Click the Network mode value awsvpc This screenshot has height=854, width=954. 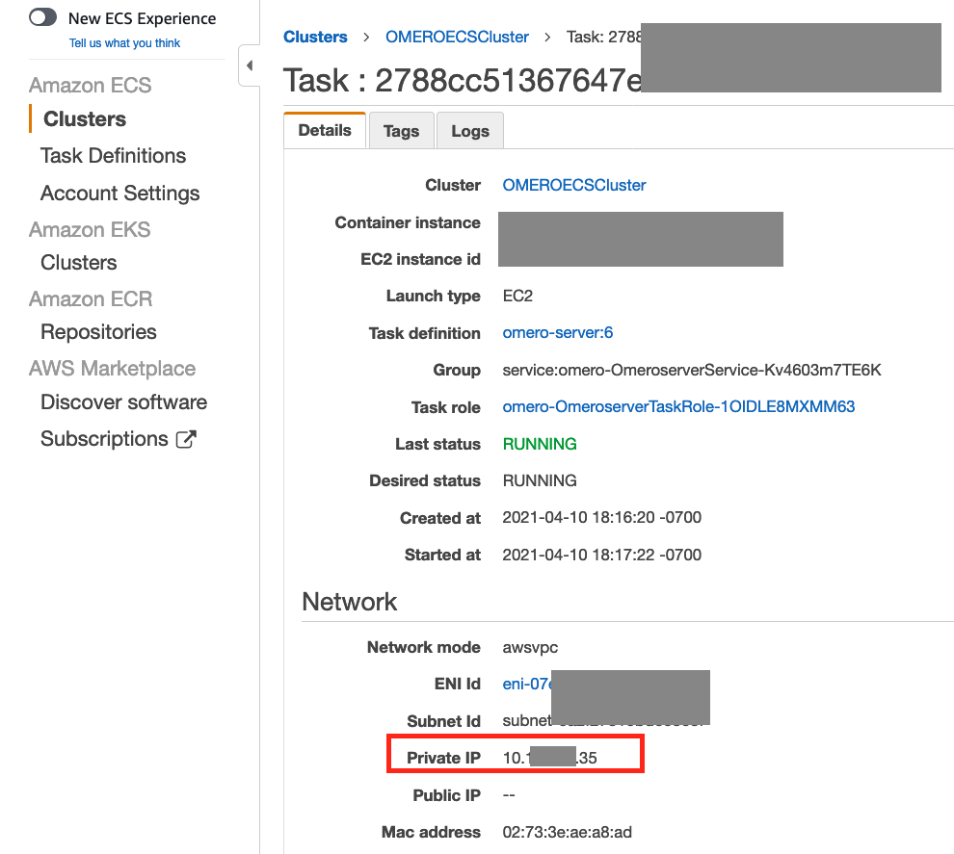point(530,648)
